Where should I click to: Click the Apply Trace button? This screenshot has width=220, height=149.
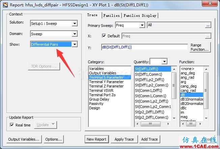click(124, 139)
